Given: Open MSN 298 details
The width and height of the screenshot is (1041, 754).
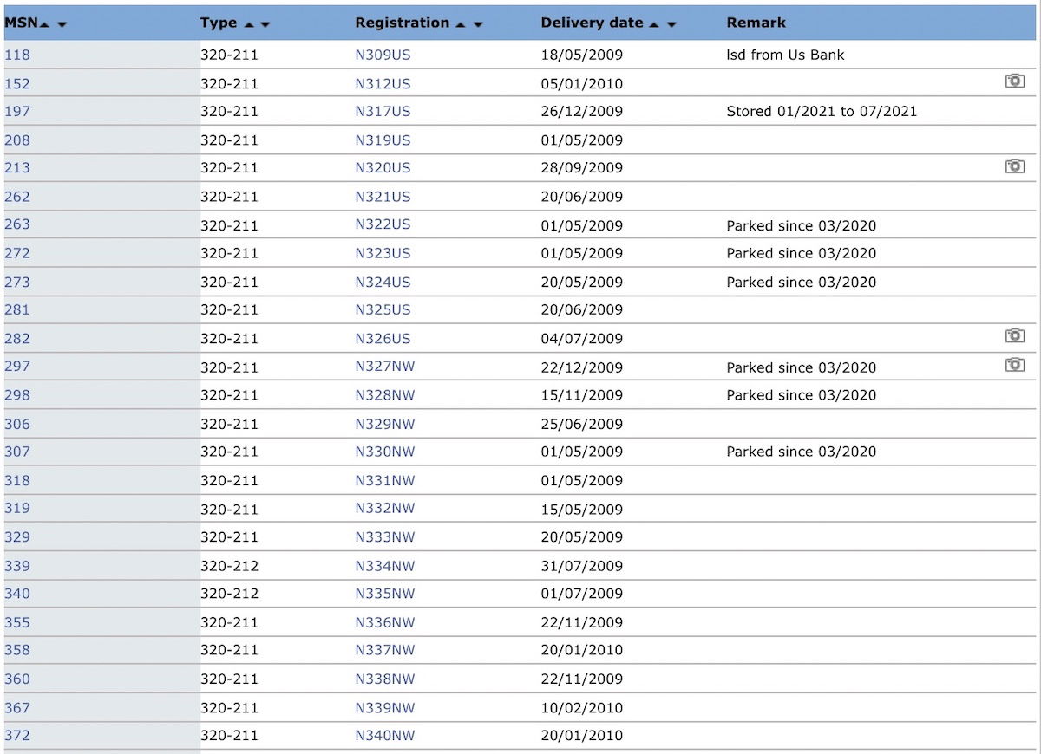Looking at the screenshot, I should coord(16,394).
